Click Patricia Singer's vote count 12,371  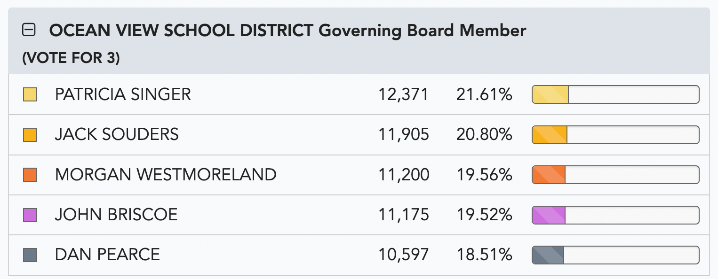coord(405,94)
